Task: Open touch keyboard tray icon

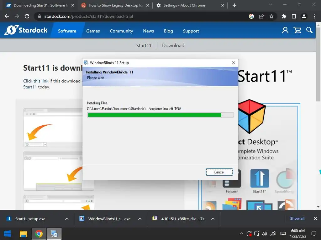Action: pyautogui.click(x=283, y=234)
